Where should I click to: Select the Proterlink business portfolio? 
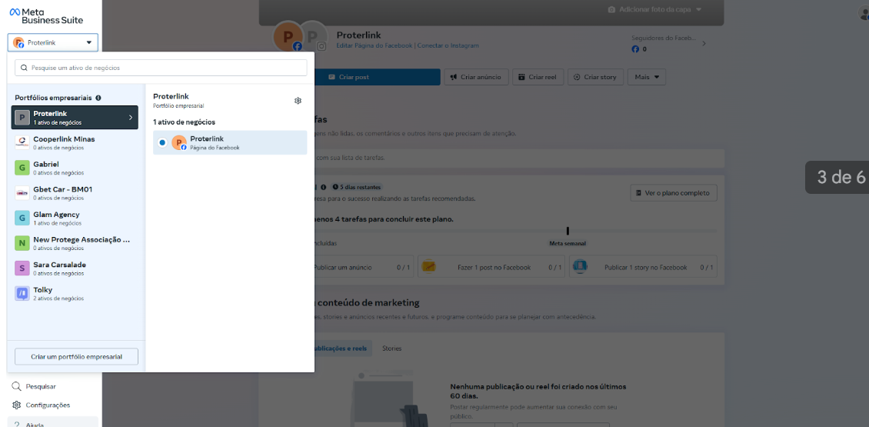(x=75, y=118)
